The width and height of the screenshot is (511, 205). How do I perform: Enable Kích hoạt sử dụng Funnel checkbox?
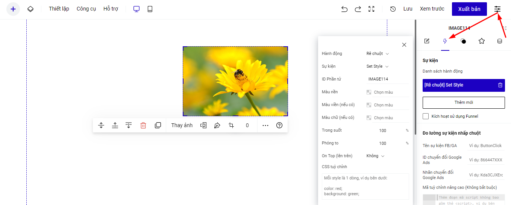click(x=426, y=116)
